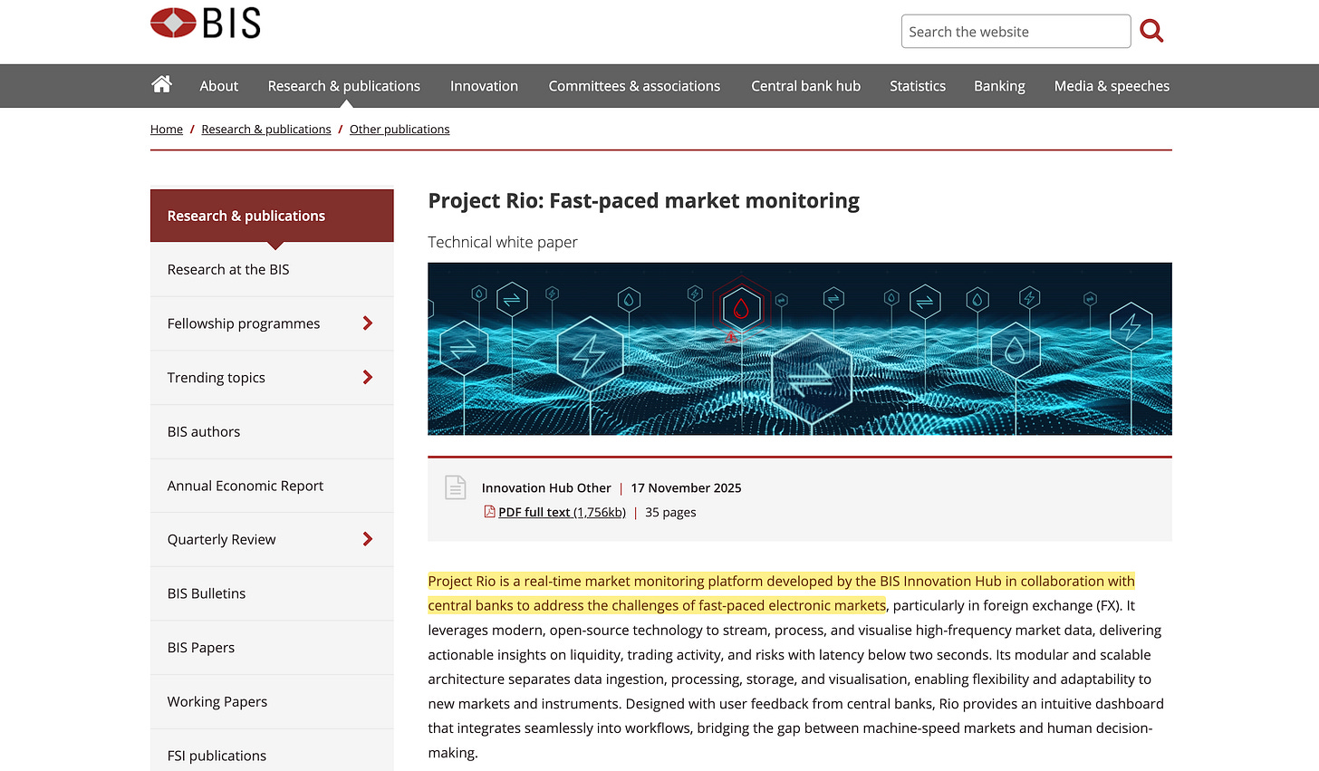Click the PDF file icon

[x=489, y=512]
